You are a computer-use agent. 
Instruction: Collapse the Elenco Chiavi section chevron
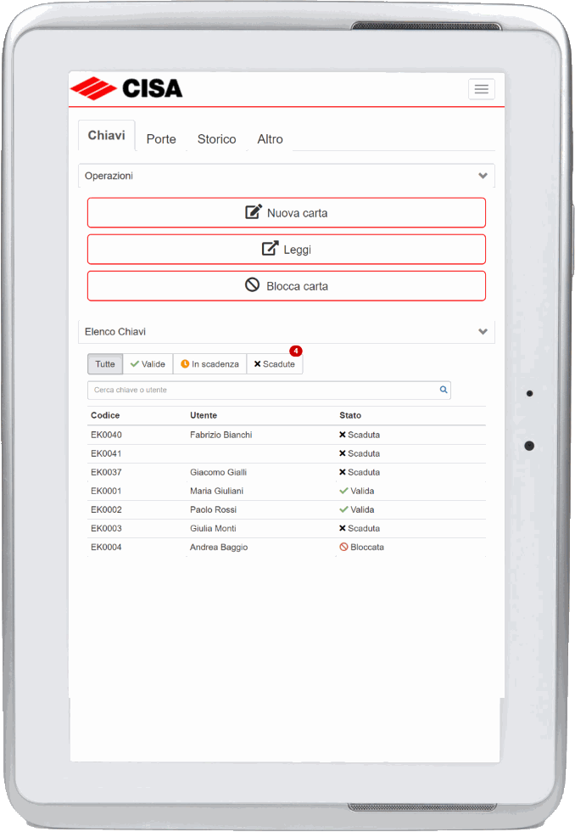(x=483, y=332)
